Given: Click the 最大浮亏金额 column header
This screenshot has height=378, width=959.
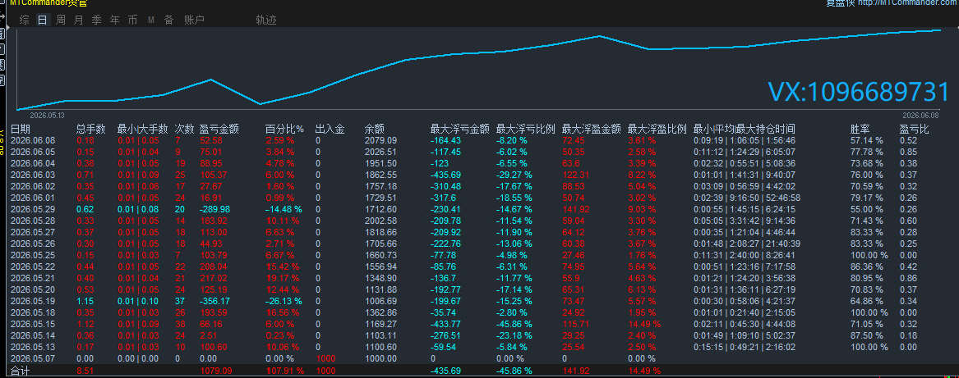Looking at the screenshot, I should pos(460,129).
